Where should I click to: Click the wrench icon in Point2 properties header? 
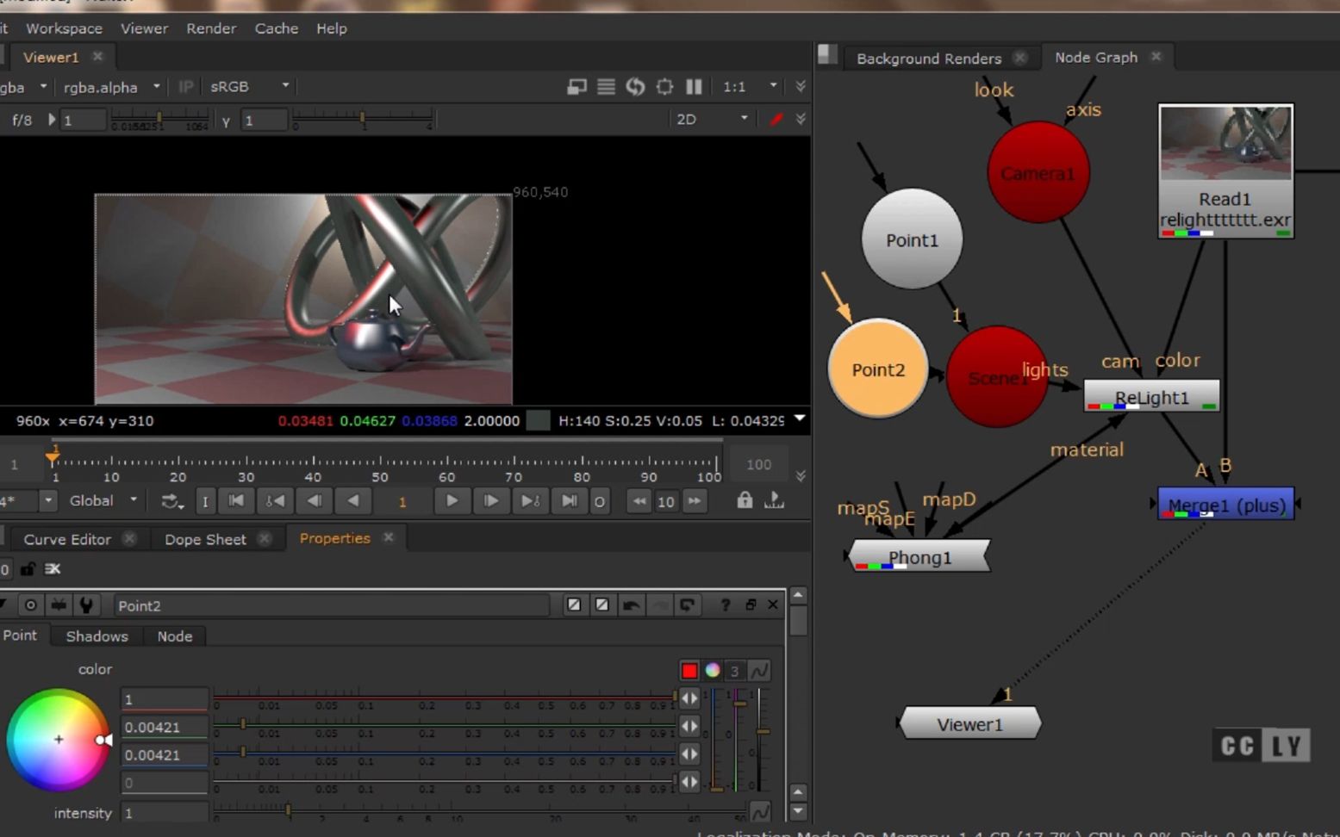pyautogui.click(x=86, y=605)
